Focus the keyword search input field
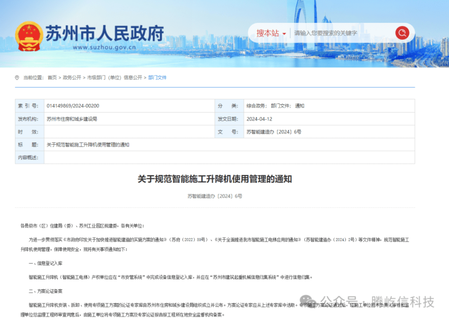 tap(342, 33)
